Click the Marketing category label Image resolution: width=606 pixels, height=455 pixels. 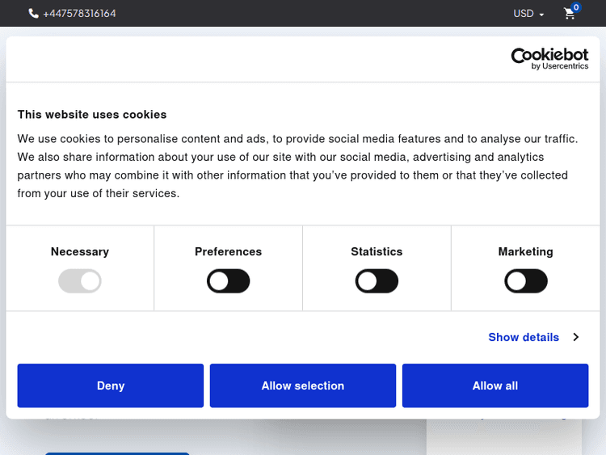tap(525, 251)
